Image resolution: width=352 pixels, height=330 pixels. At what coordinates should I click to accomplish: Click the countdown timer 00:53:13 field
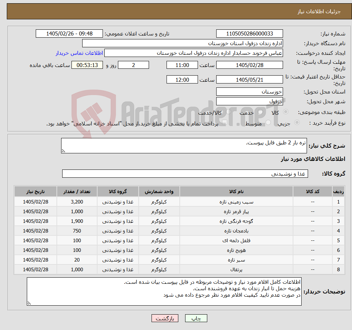(87, 65)
